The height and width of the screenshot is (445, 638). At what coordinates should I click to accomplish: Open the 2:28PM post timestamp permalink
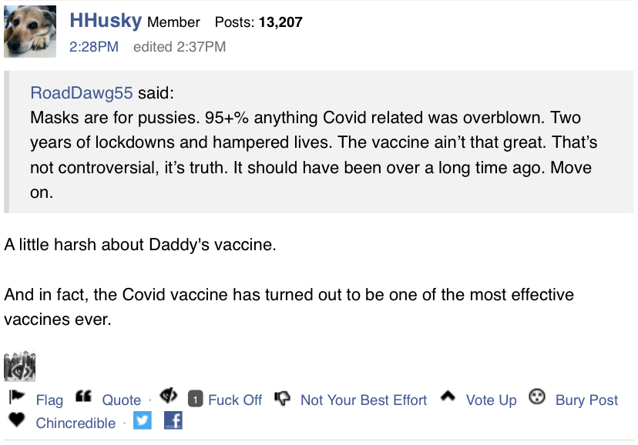coord(94,47)
